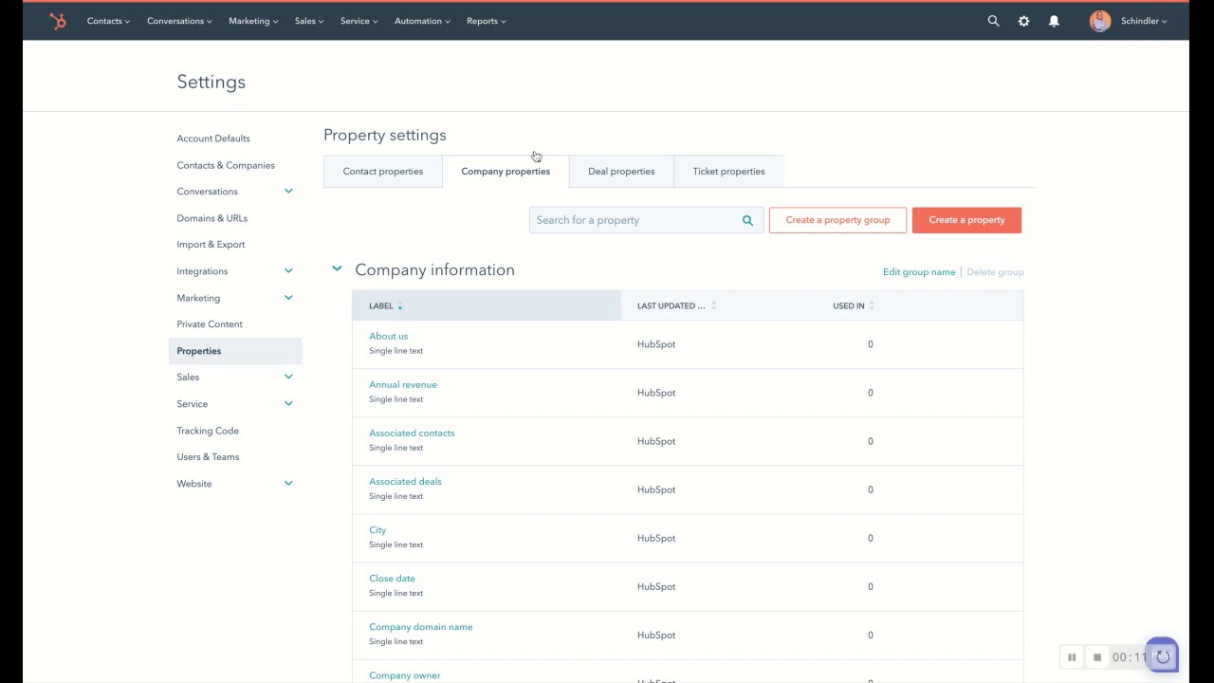Open the City property
The height and width of the screenshot is (683, 1214).
point(377,529)
